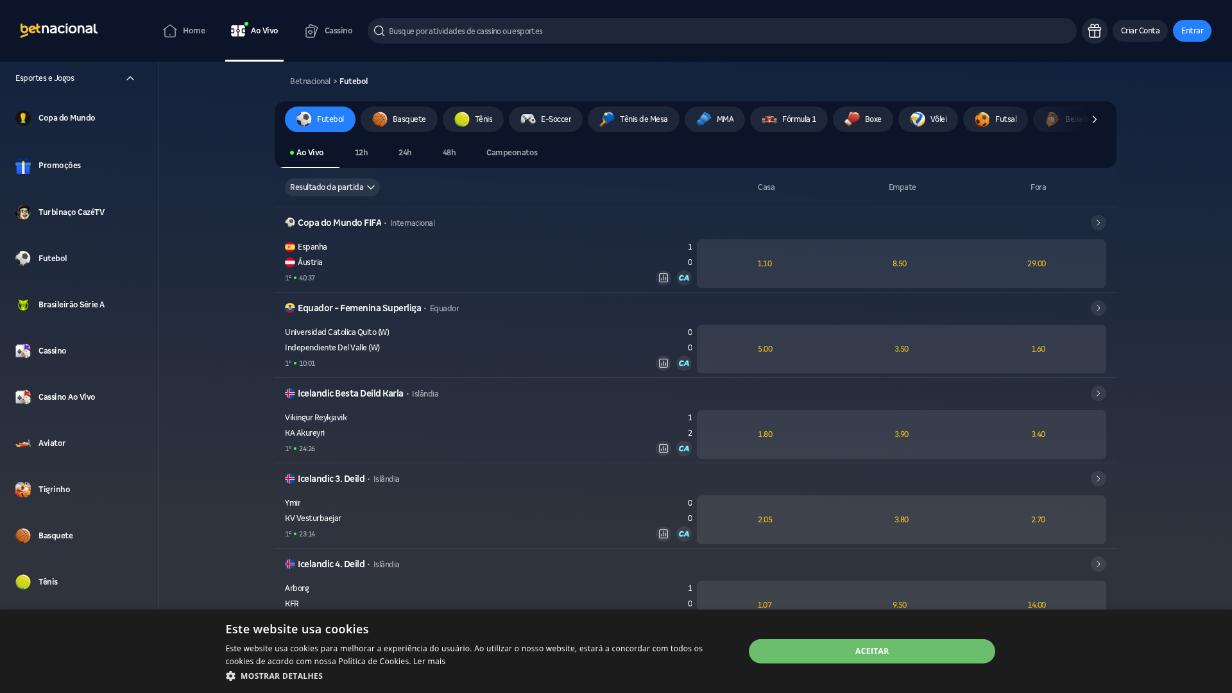Click the Betnacional breadcrumb link

tap(310, 81)
